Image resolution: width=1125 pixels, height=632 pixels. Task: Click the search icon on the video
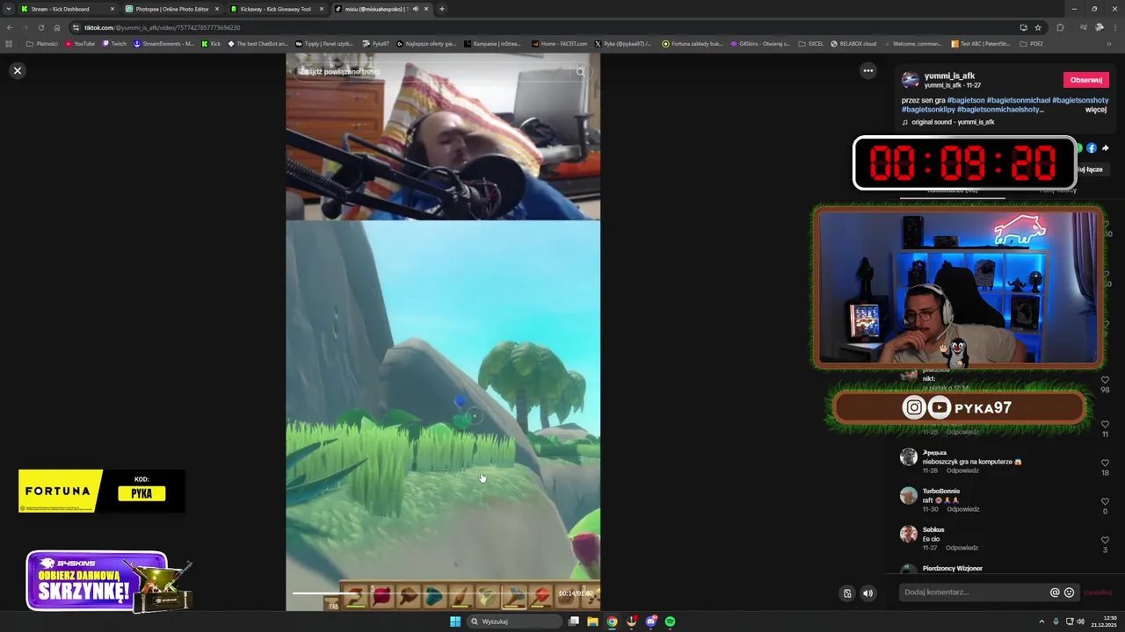(580, 72)
